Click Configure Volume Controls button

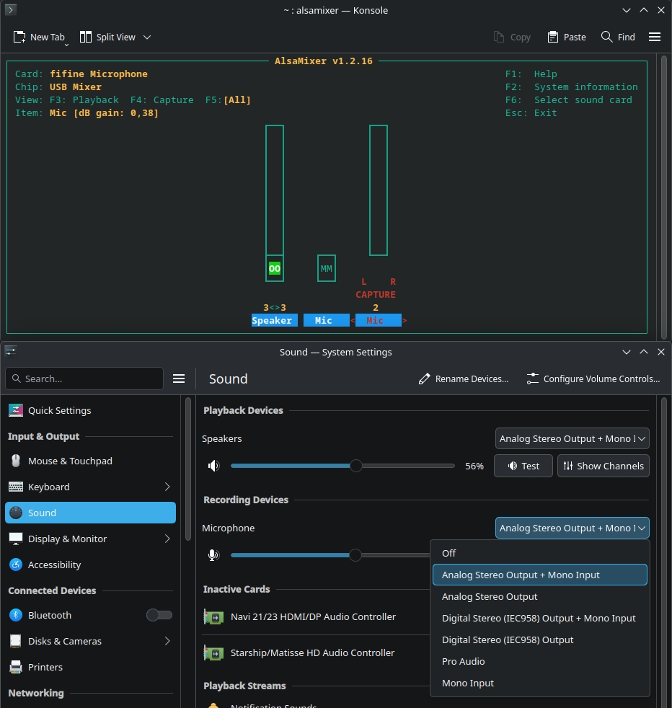pos(593,379)
